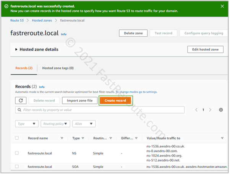
Task: Click the fastreroute.local breadcrumb text
Action: pyautogui.click(x=72, y=20)
